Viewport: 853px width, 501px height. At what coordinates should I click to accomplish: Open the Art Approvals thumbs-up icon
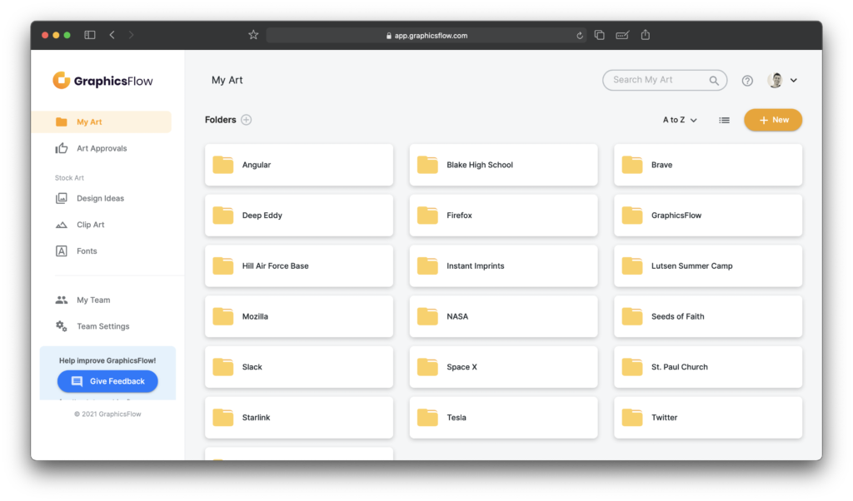tap(62, 148)
